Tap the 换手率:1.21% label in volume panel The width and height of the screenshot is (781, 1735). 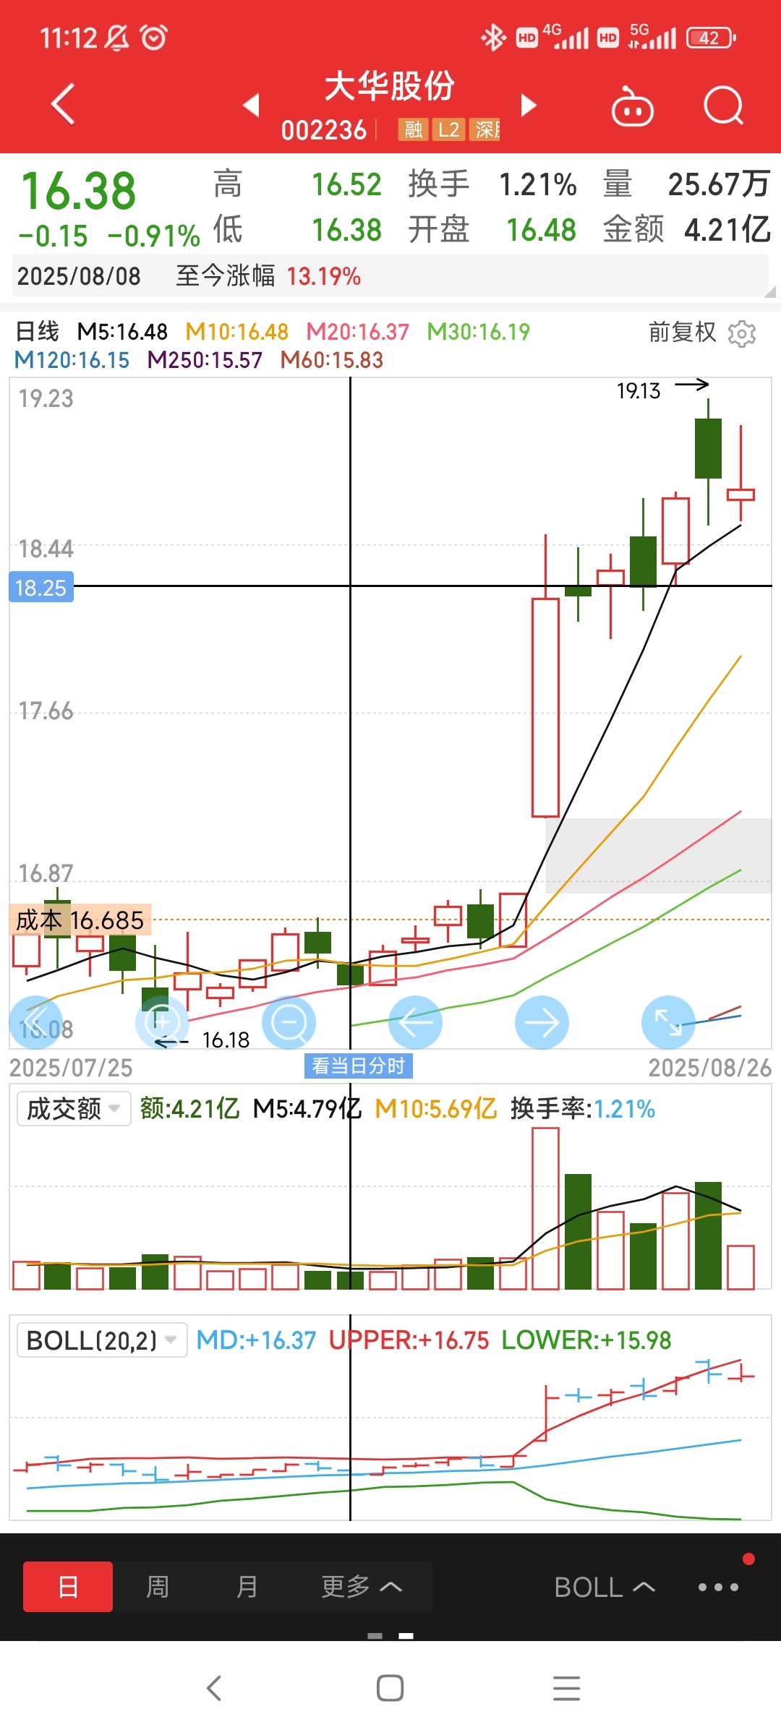583,1108
